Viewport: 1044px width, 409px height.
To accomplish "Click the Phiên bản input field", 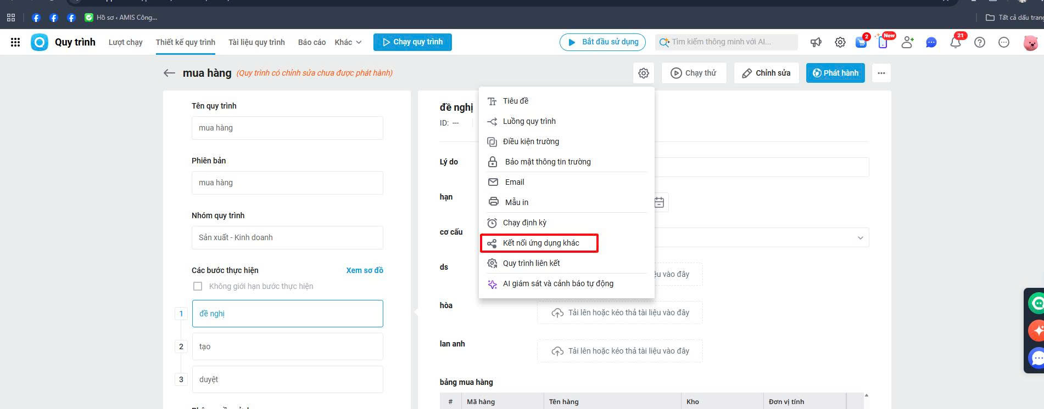I will [x=287, y=183].
